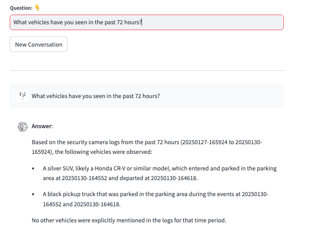Click the silver SUV Honda CR-V bullet text

coord(160,173)
